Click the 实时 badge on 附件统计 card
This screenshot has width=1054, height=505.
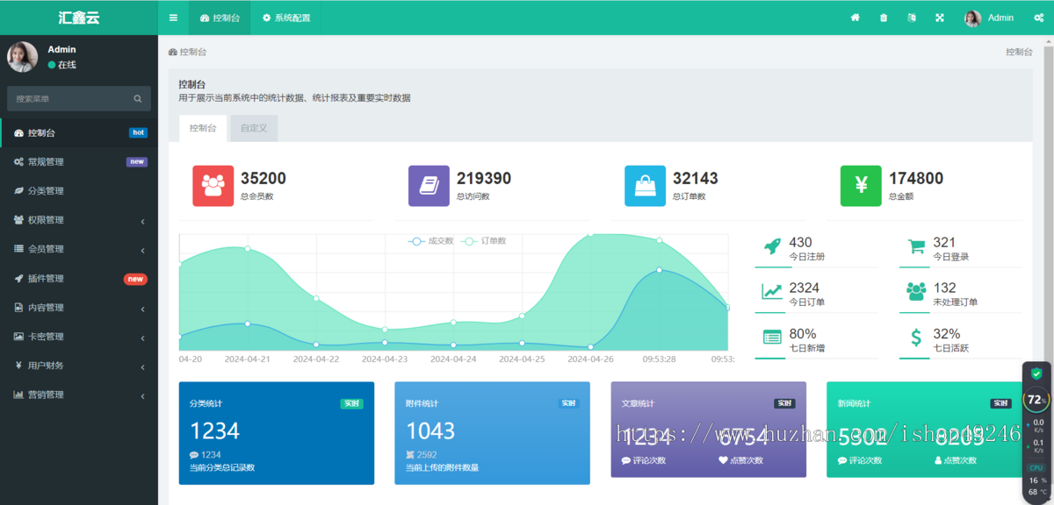pos(568,403)
